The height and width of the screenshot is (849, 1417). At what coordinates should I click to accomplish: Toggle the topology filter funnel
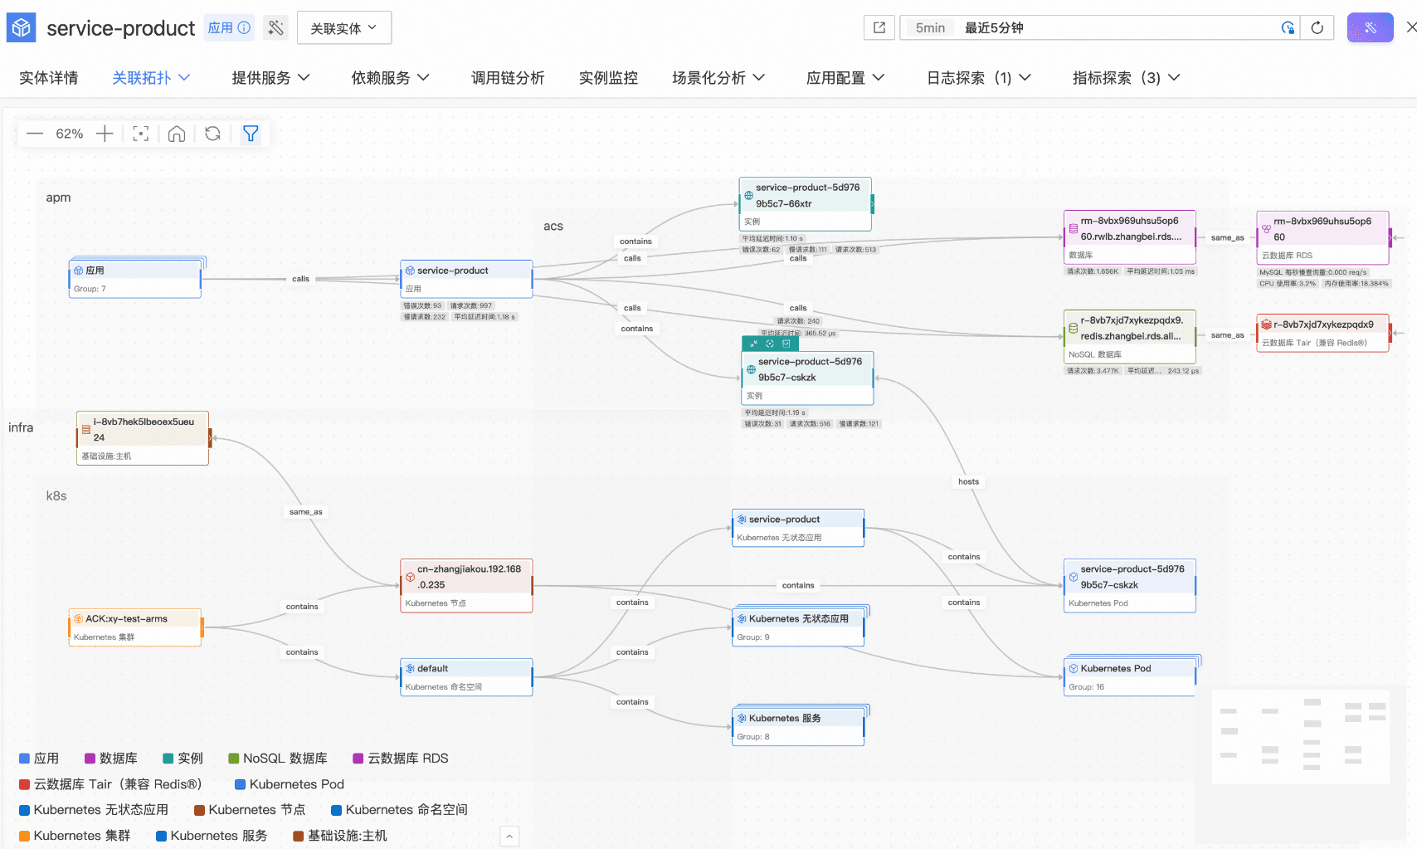point(251,134)
